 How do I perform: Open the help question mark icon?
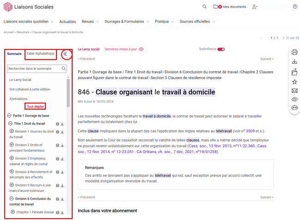295,6
